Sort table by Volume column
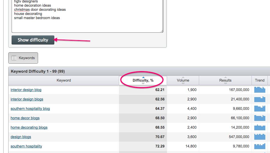The height and width of the screenshot is (153, 270). click(x=183, y=80)
